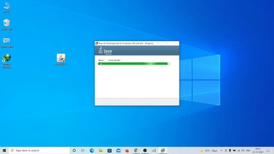Launch Microsoft Edge from the taskbar
Screen dimensions: 274x154
(92, 150)
